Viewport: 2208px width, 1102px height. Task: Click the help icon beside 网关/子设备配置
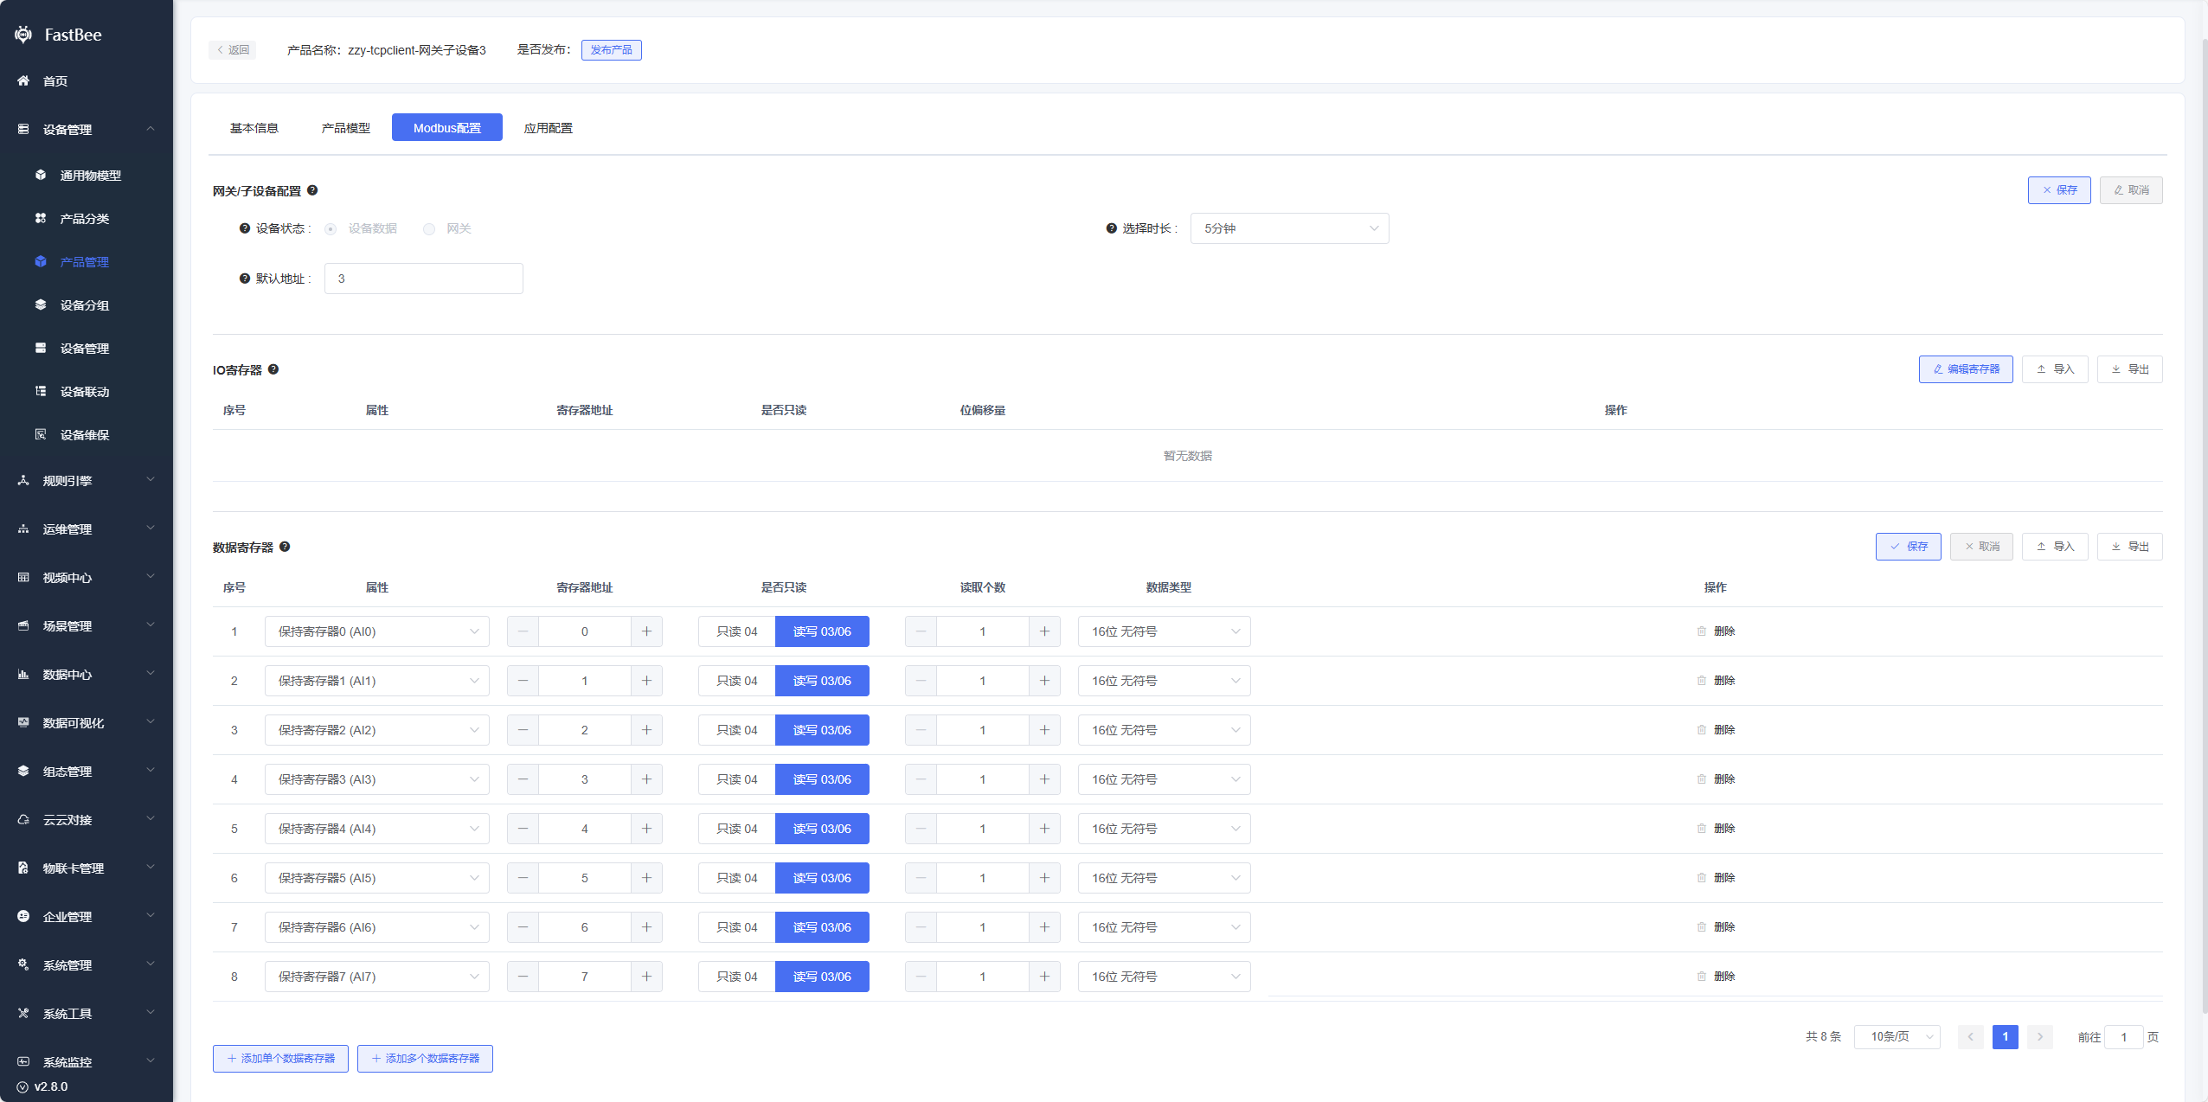[x=312, y=190]
